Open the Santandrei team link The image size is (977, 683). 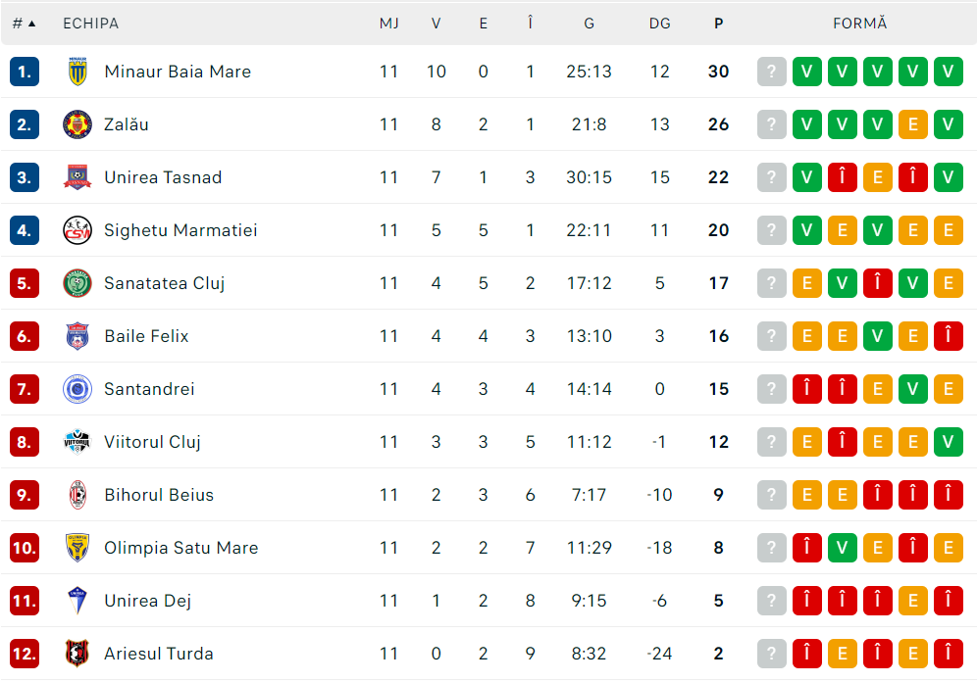coord(149,389)
